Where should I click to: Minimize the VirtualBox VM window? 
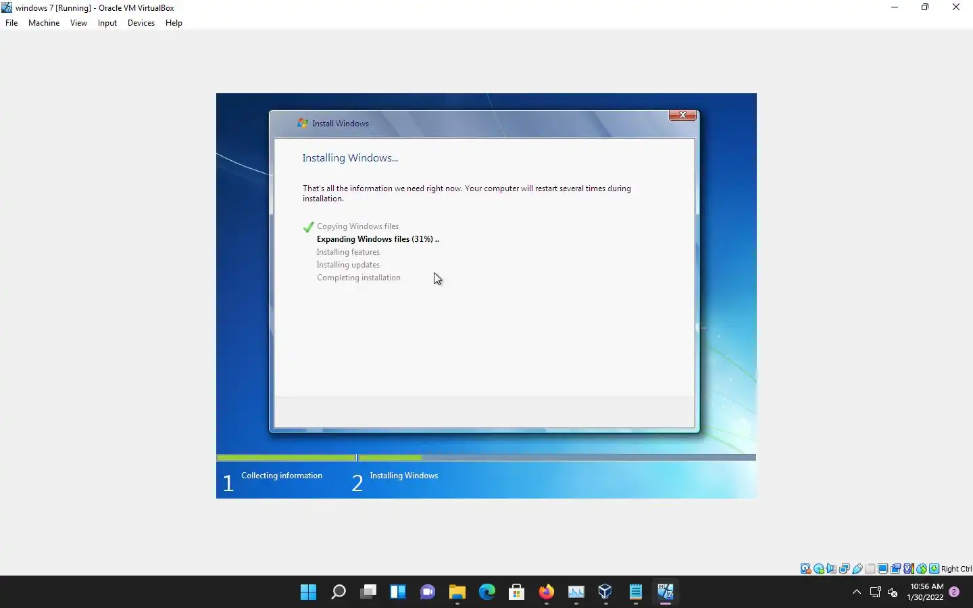[895, 7]
